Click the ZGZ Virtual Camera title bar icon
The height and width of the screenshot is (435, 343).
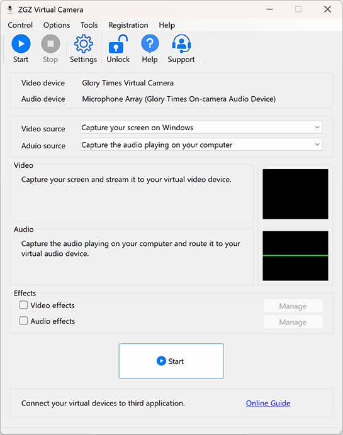click(x=10, y=9)
